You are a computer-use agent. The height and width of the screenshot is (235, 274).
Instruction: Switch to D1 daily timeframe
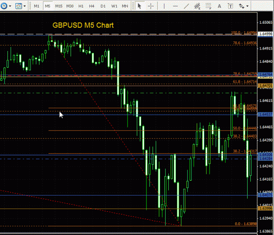tap(103, 6)
